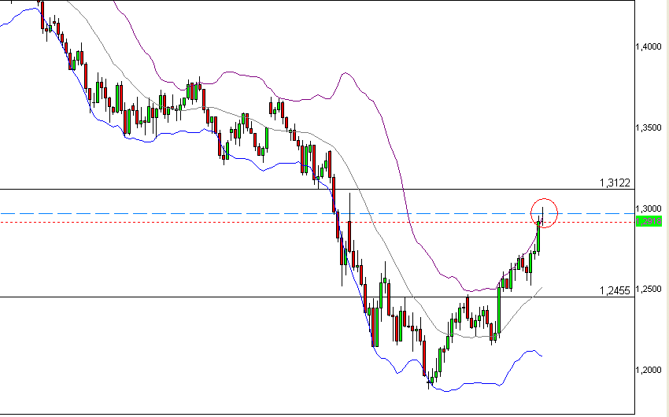Click the latest candlestick inside the red circle

(x=542, y=217)
